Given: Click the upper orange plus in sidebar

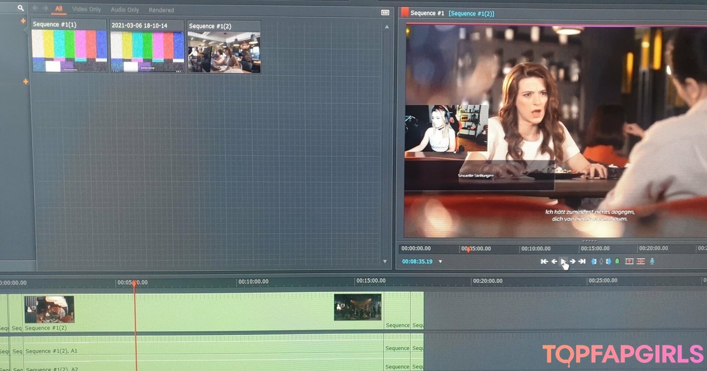Looking at the screenshot, I should click(24, 21).
